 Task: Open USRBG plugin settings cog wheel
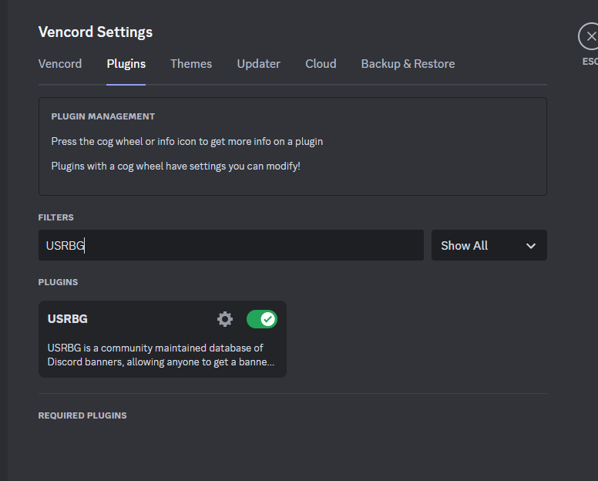coord(225,319)
